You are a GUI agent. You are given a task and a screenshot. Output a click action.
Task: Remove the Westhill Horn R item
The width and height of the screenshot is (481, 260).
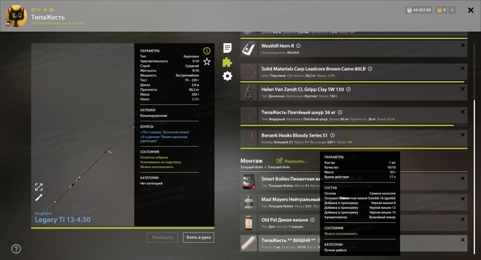click(x=463, y=45)
